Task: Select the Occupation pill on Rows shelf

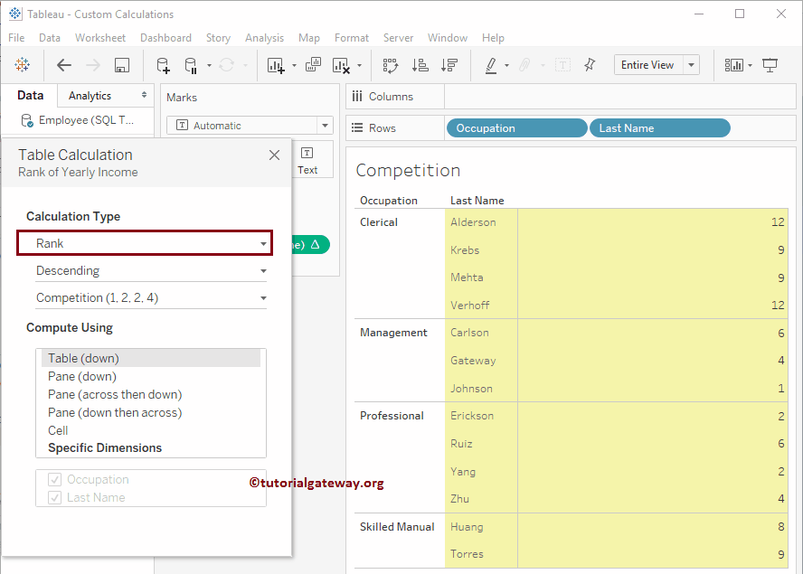Action: (516, 127)
